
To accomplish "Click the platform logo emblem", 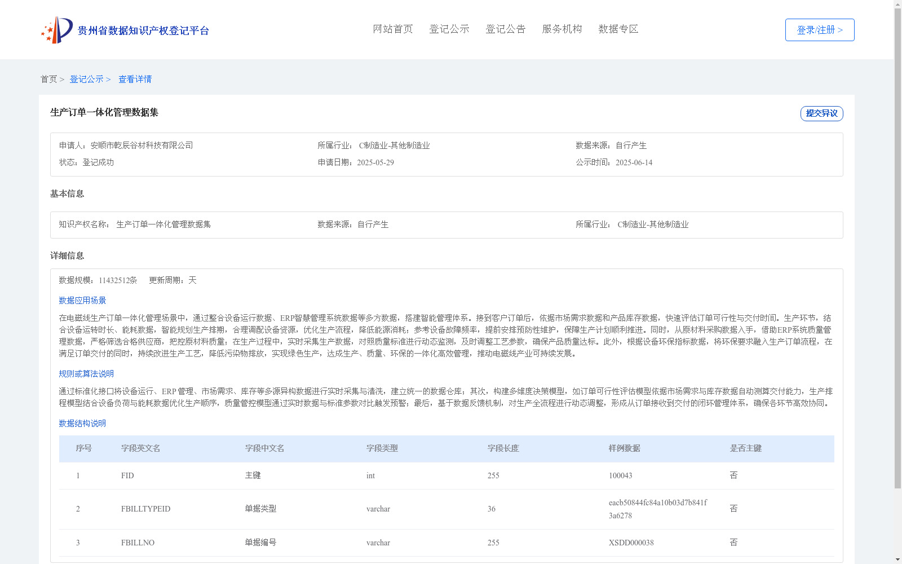I will (57, 30).
